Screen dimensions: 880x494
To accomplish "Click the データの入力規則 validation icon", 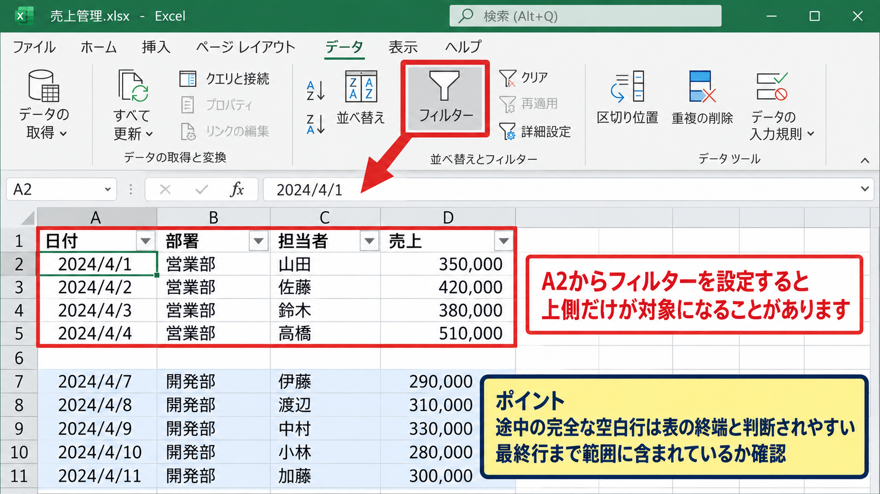I will tap(772, 87).
